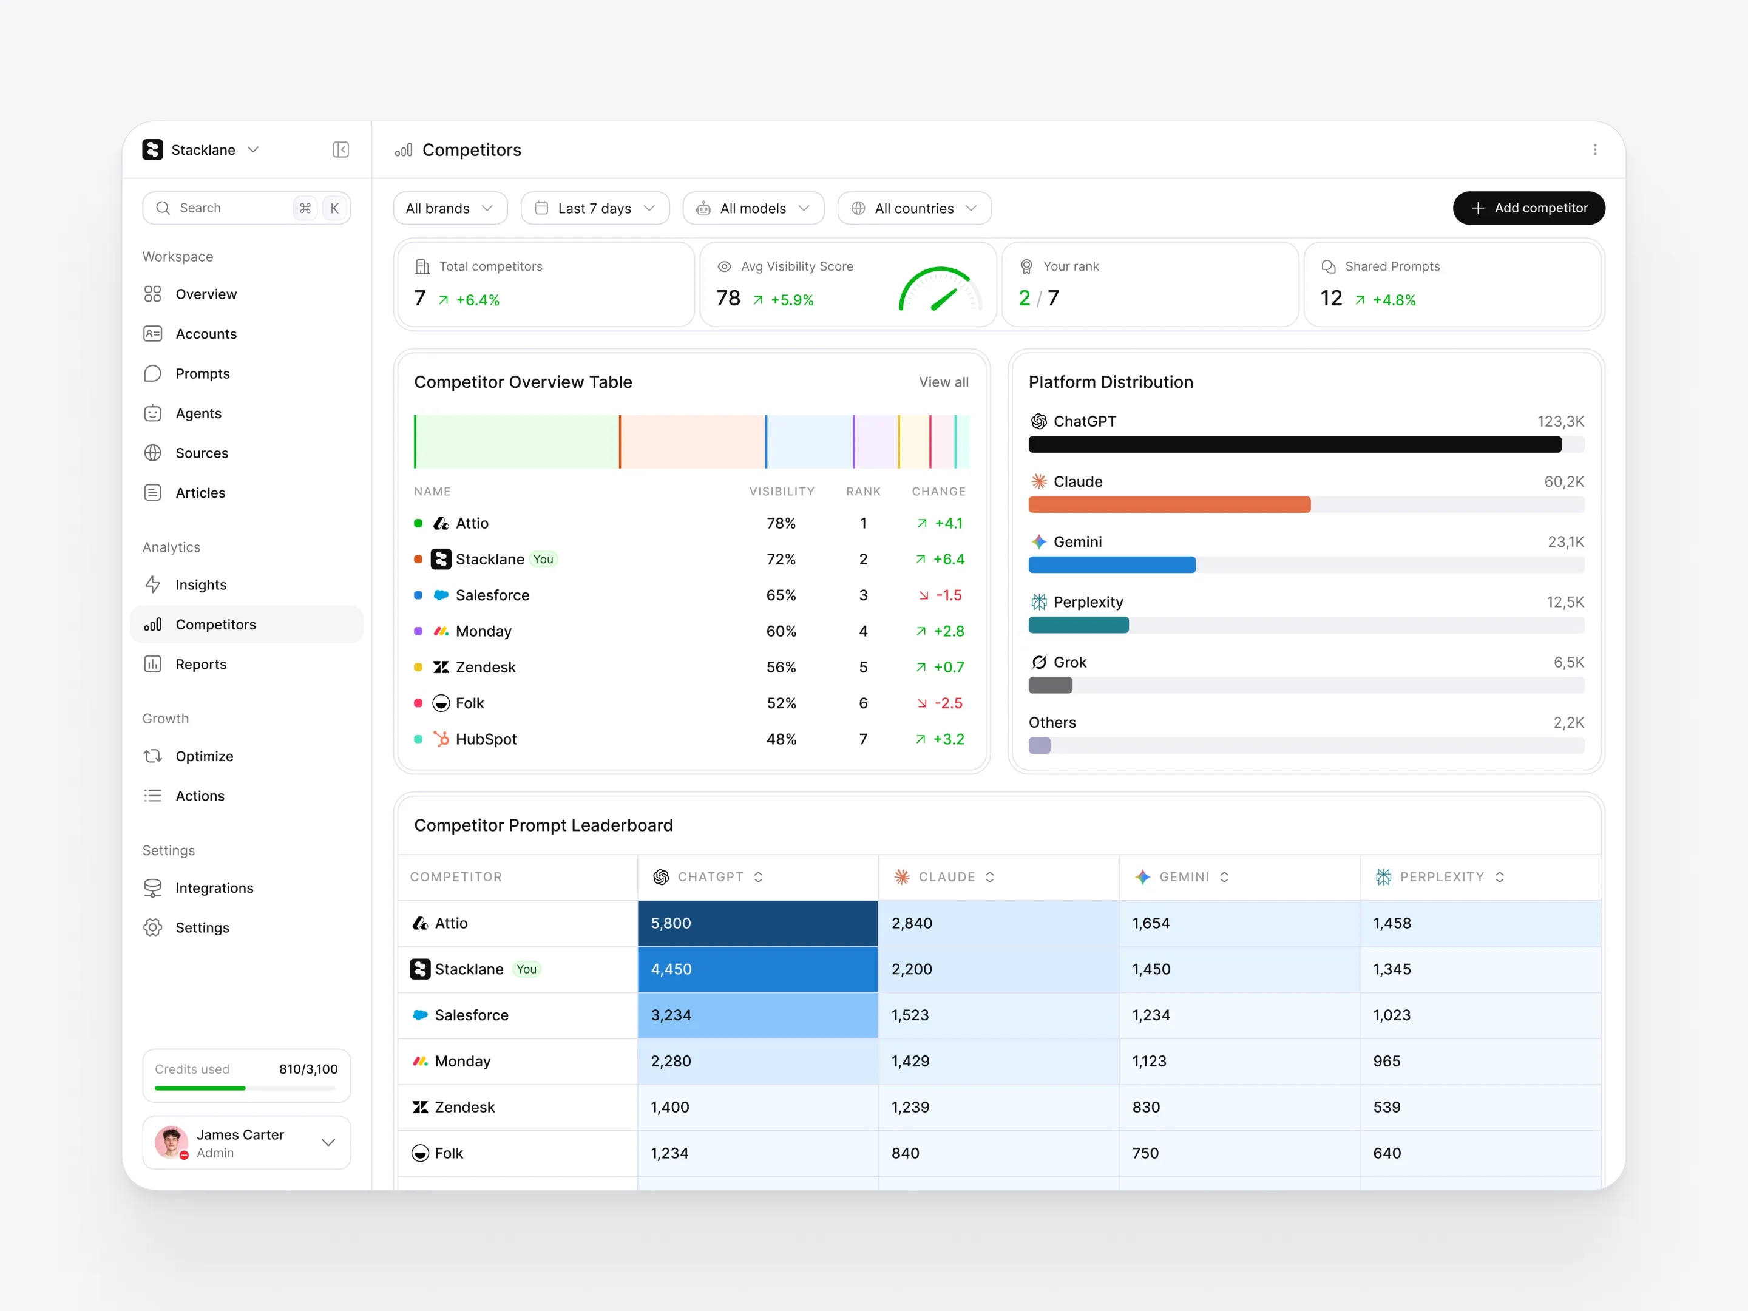The image size is (1748, 1311).
Task: Click the Grok logo in Platform Distribution
Action: [1038, 662]
